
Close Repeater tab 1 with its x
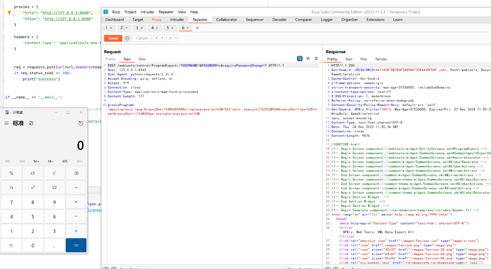point(111,28)
